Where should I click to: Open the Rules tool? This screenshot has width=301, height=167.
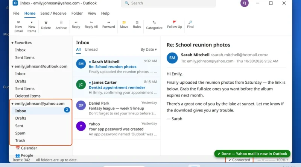137,25
